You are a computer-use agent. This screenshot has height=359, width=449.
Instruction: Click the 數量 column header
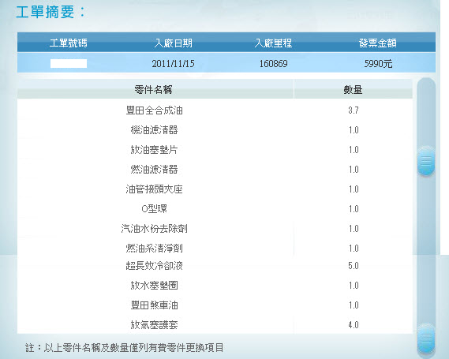click(353, 90)
